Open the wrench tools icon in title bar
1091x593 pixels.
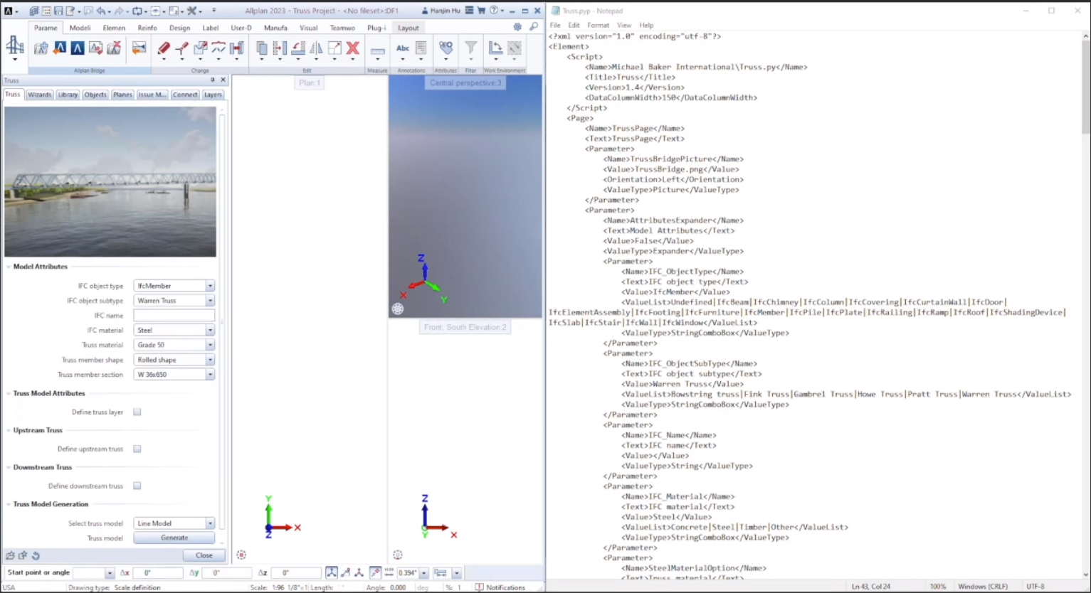coord(191,11)
